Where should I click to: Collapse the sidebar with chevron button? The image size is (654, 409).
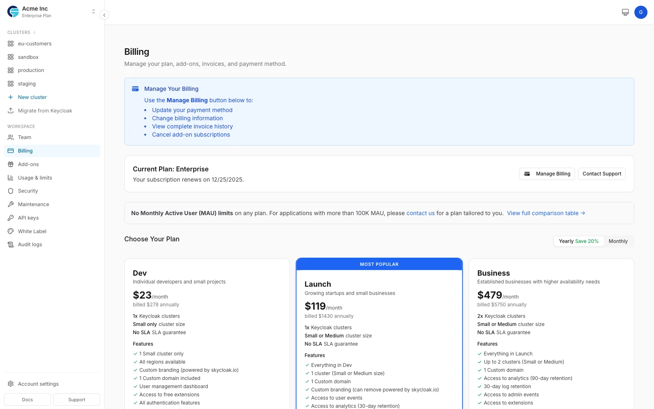click(x=104, y=15)
